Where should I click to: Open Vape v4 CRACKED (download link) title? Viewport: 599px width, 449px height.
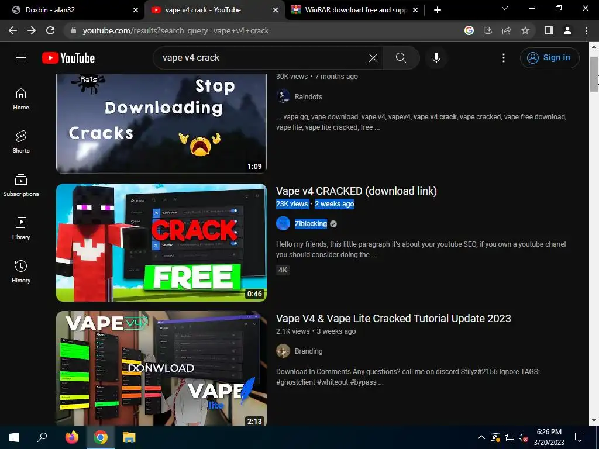356,191
